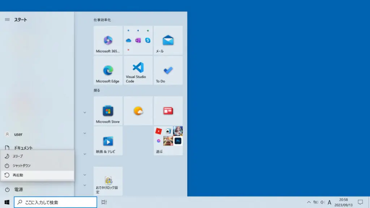Click the スタート title text

point(21,19)
